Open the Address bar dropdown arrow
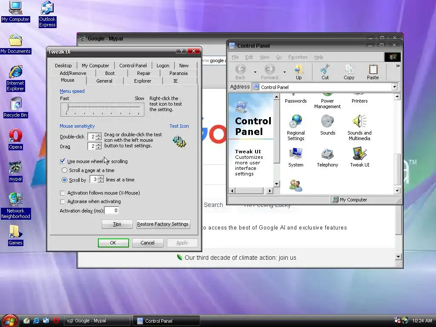The height and width of the screenshot is (327, 436). [394, 87]
